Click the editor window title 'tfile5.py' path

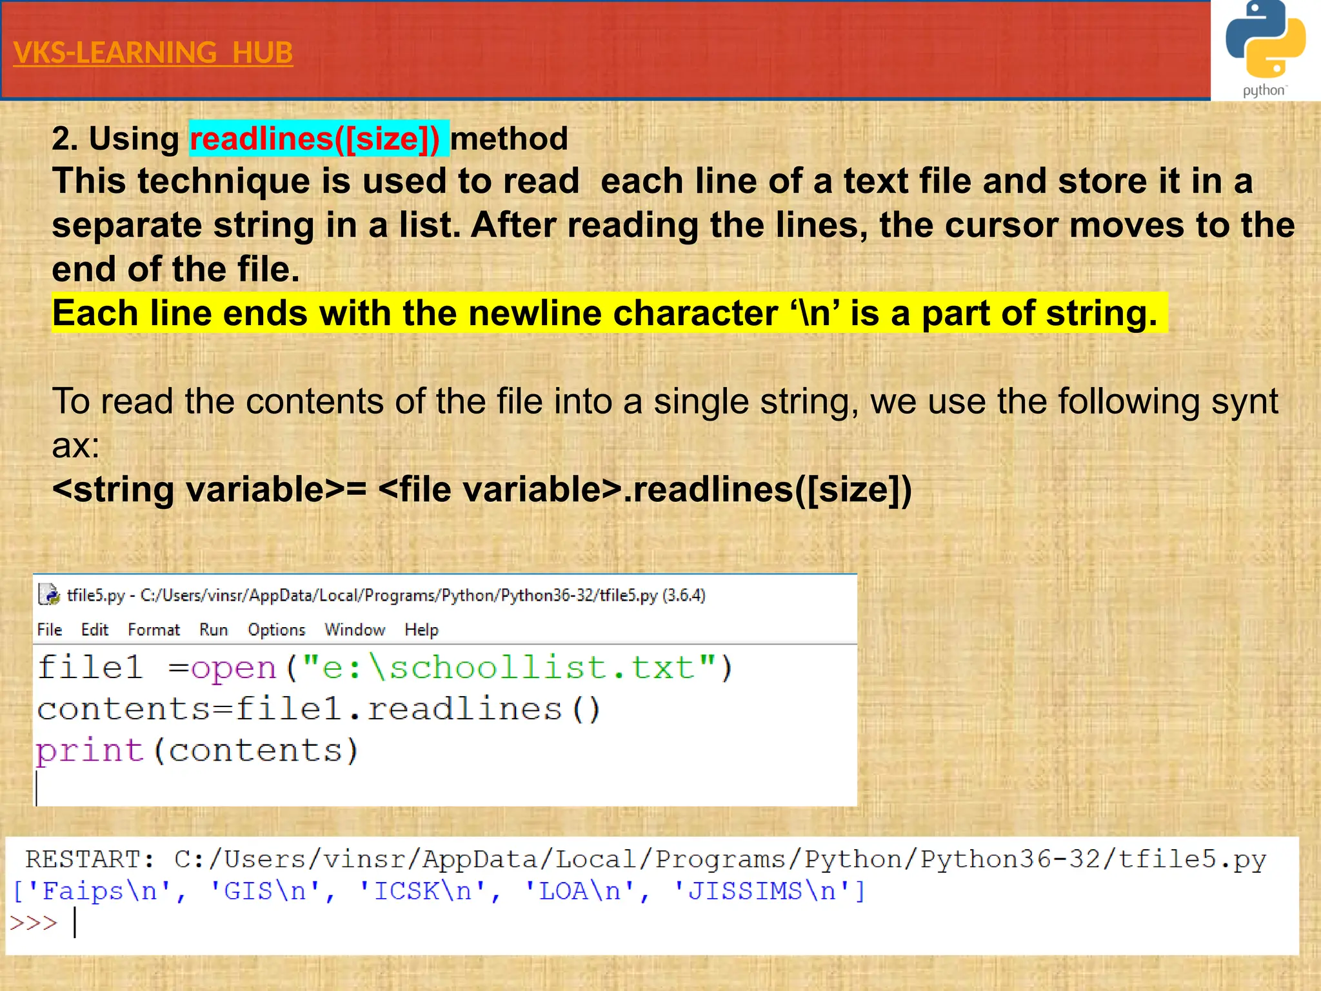pos(386,595)
